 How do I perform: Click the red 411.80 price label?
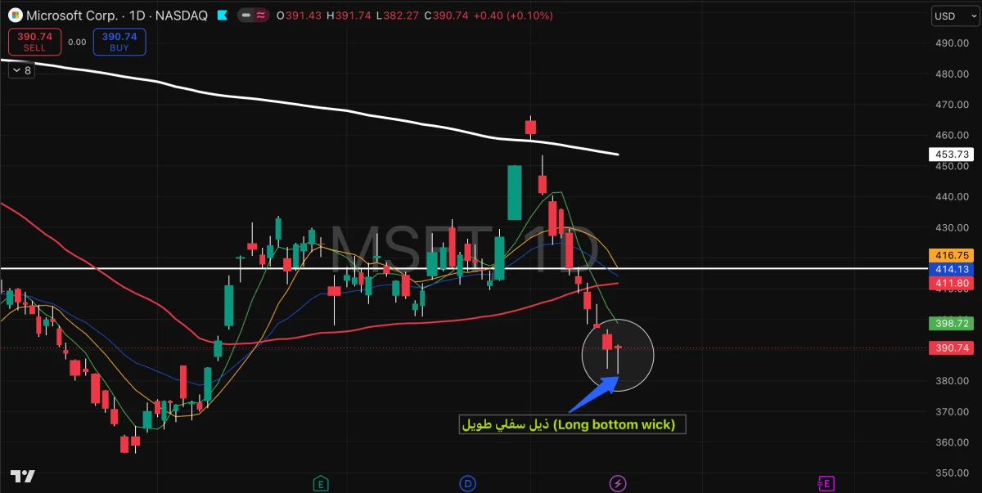[x=950, y=283]
